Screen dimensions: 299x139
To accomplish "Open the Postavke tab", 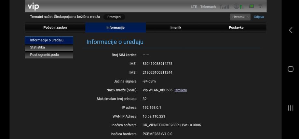I will coord(236,28).
